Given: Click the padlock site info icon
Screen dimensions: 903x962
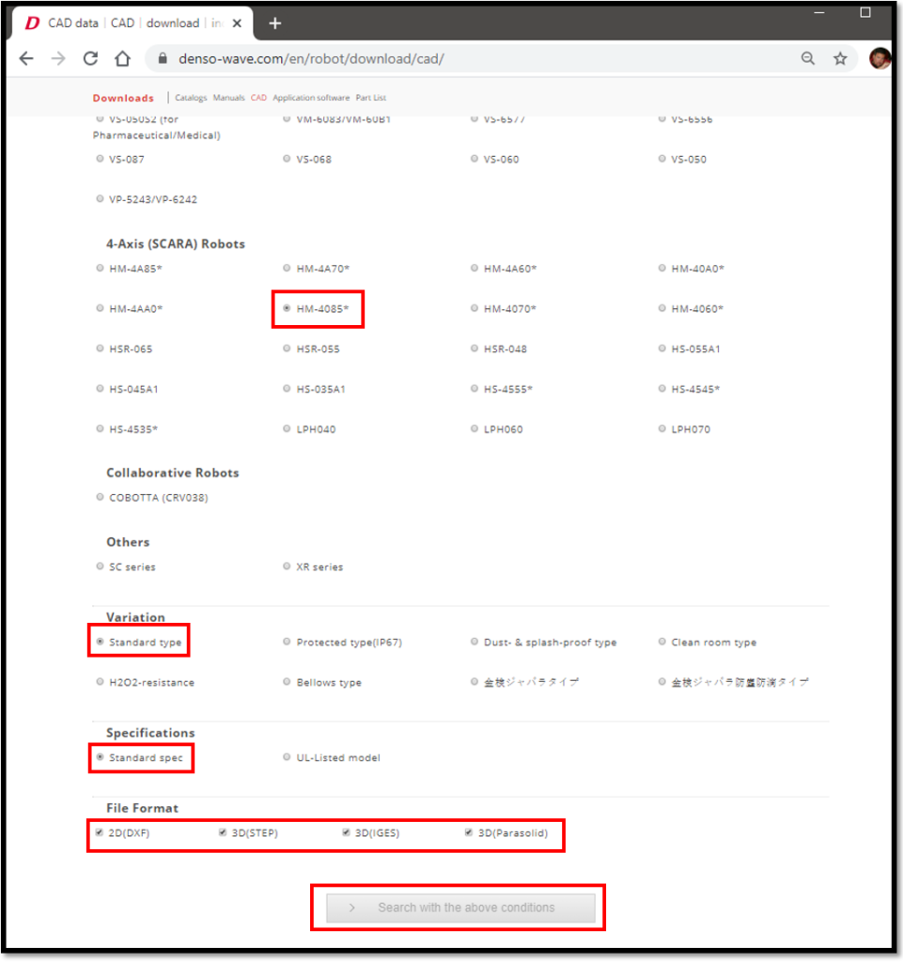Looking at the screenshot, I should (x=163, y=58).
